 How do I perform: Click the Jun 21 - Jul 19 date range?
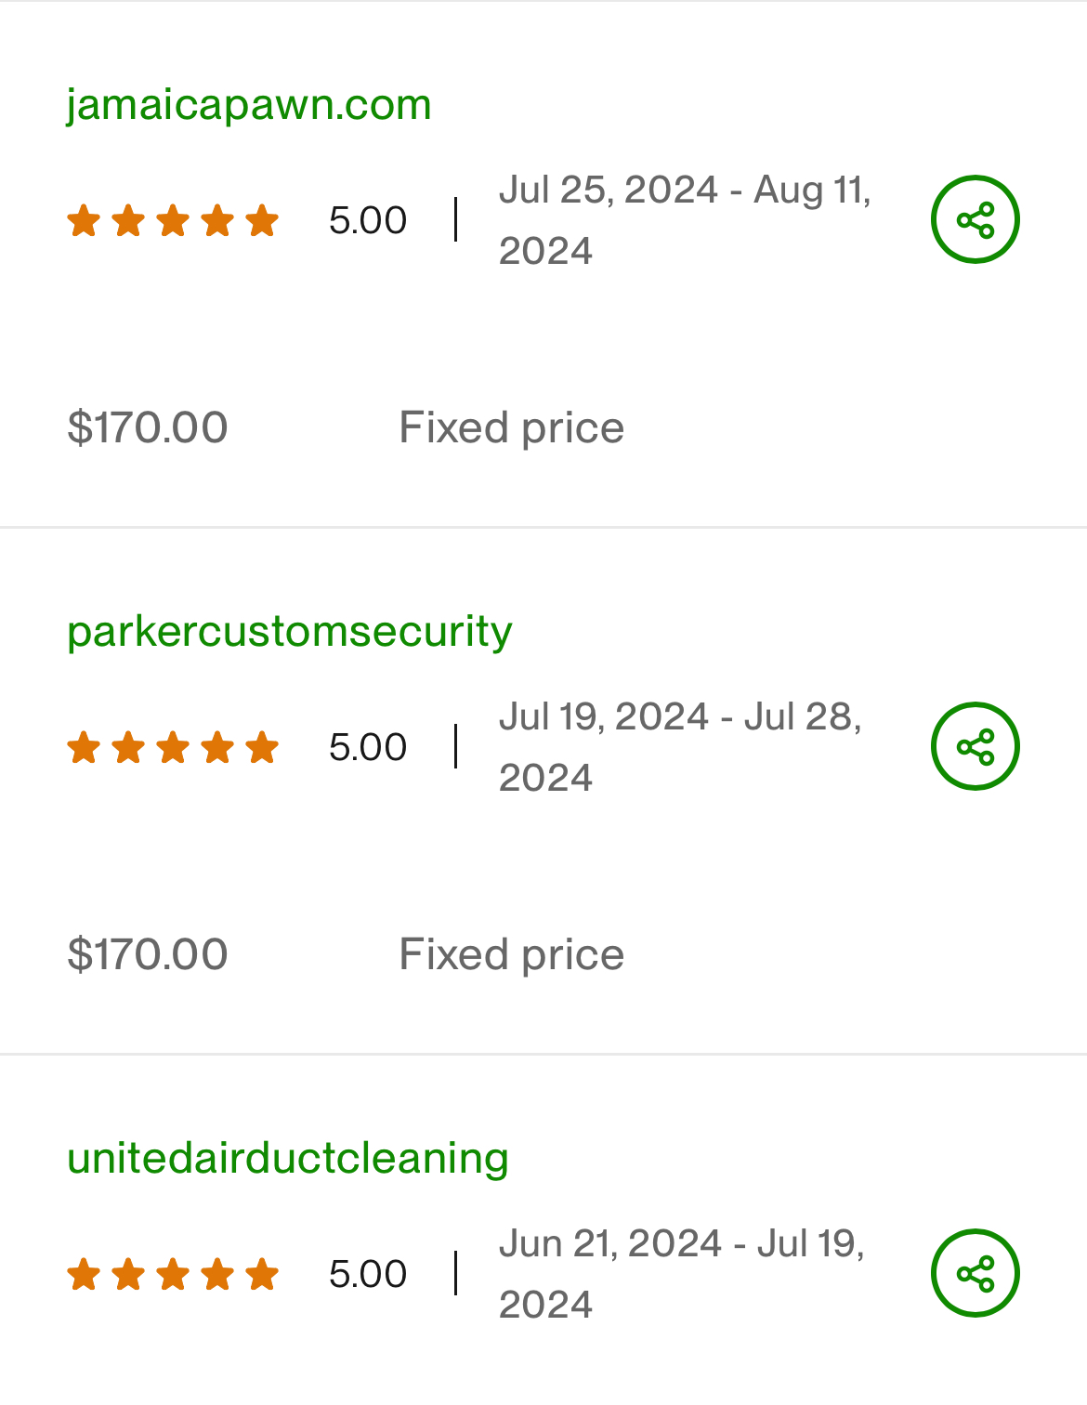[x=682, y=1274]
